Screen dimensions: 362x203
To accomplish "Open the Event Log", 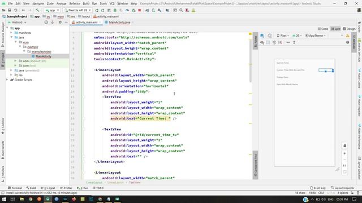I will pyautogui.click(x=318, y=188).
